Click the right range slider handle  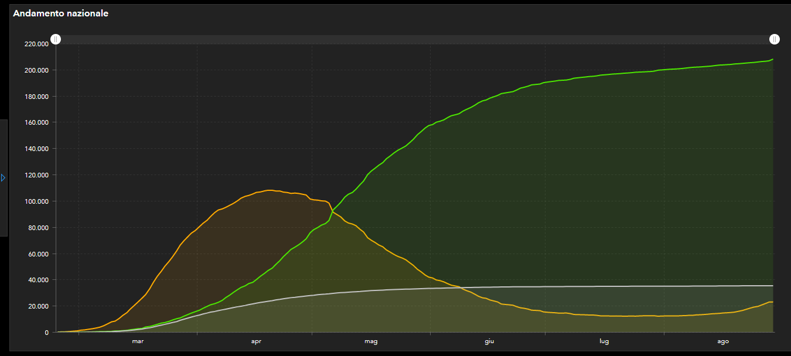pyautogui.click(x=775, y=39)
